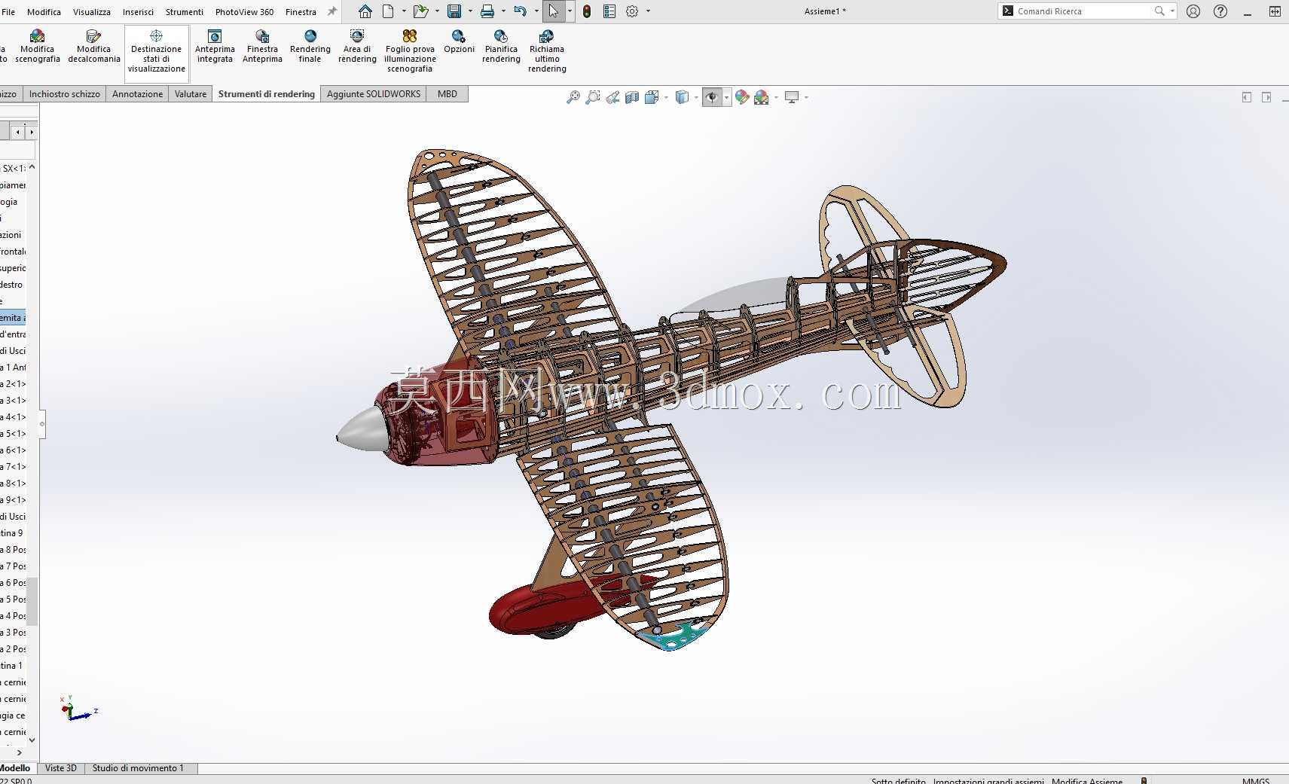Image resolution: width=1289 pixels, height=784 pixels.
Task: Start Anteprima integrata preview
Action: coord(215,47)
